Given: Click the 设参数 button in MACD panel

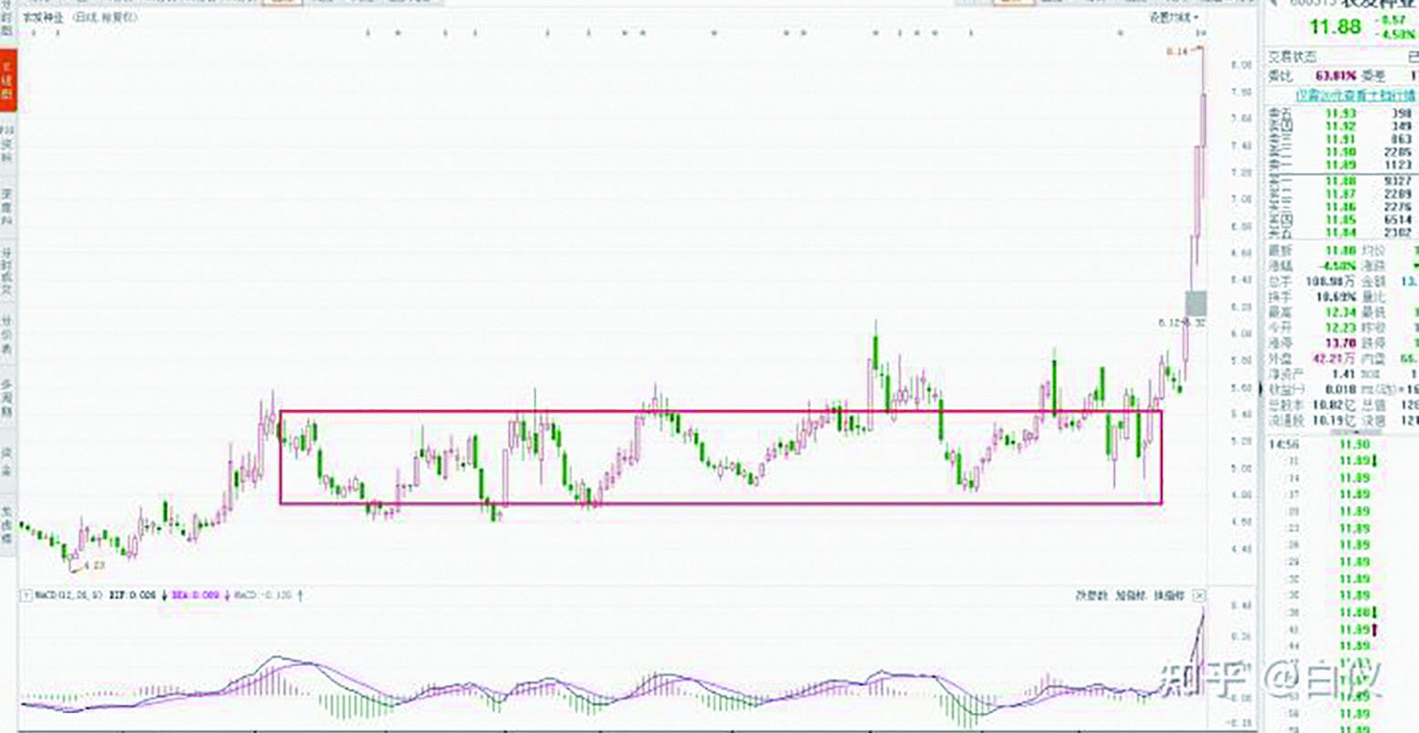Looking at the screenshot, I should (x=1090, y=596).
